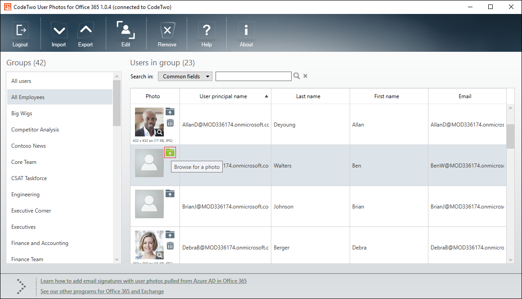Zoom Allan Deyoung's photo with magnifier icon
The image size is (522, 299).
pos(160,132)
